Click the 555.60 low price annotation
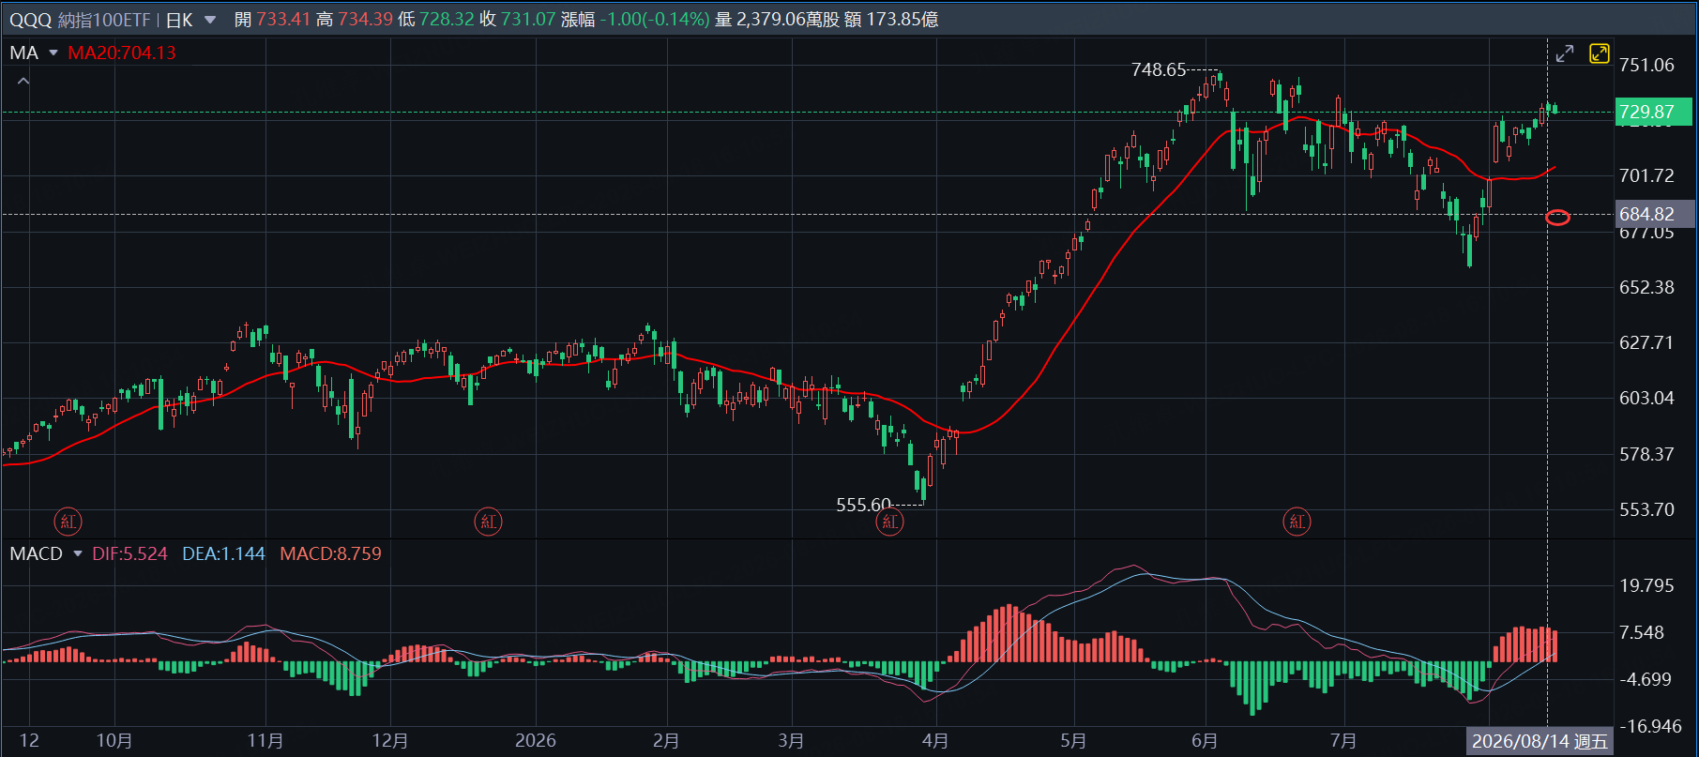This screenshot has height=757, width=1699. click(x=863, y=505)
